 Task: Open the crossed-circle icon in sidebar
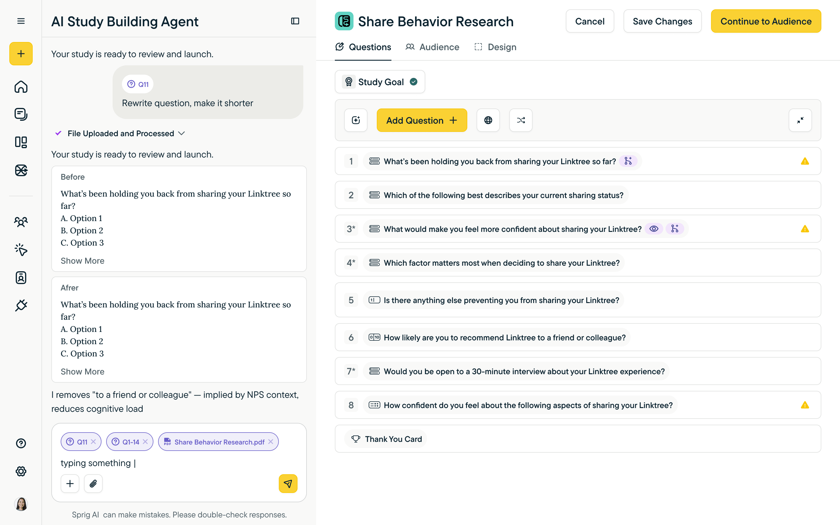[x=21, y=170]
